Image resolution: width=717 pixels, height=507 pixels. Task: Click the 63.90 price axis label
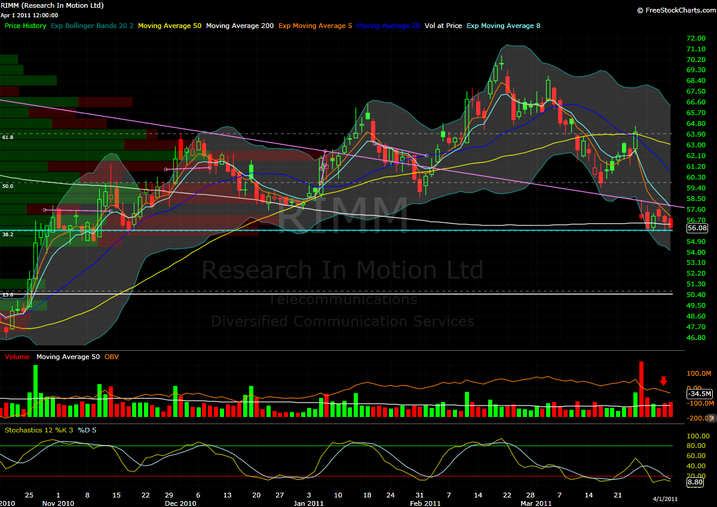click(x=697, y=134)
